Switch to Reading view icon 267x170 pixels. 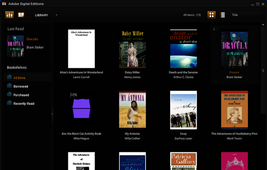(21, 15)
